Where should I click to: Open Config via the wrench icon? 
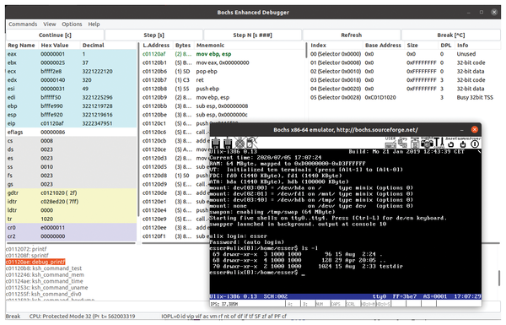coord(439,143)
